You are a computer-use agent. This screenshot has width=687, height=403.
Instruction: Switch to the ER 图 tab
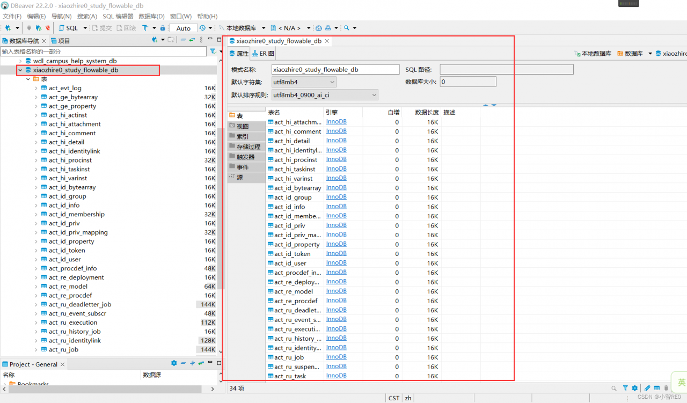click(x=264, y=54)
